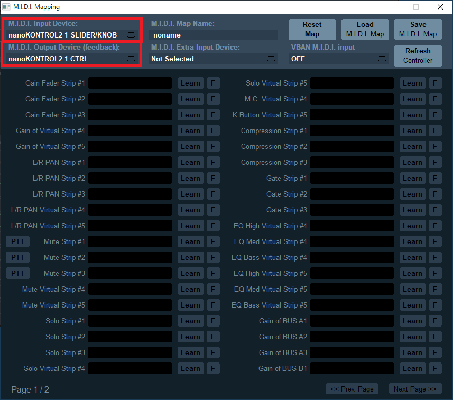
Task: Click Learn for Compression Strip #1
Action: click(x=412, y=131)
